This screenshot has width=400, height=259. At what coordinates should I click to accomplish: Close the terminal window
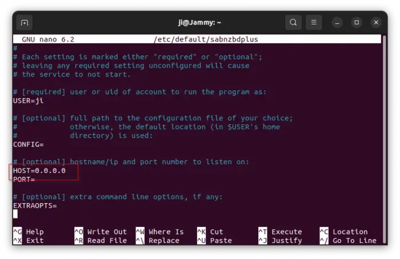[x=376, y=23]
